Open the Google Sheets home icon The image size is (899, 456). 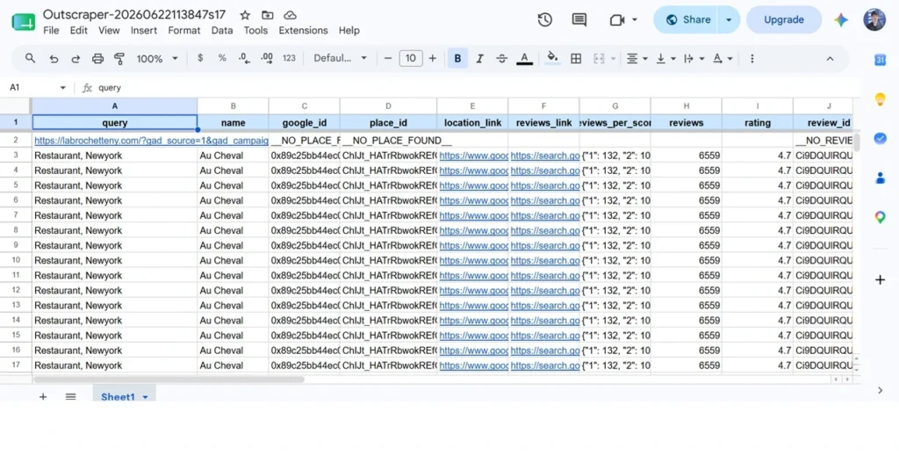point(24,22)
